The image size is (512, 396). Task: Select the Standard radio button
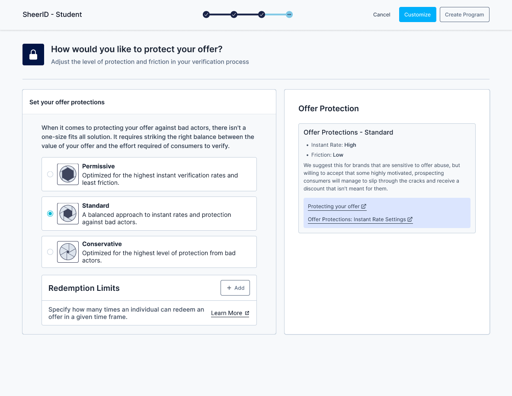pos(50,214)
